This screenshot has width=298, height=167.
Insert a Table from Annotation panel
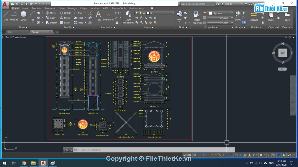click(x=117, y=23)
